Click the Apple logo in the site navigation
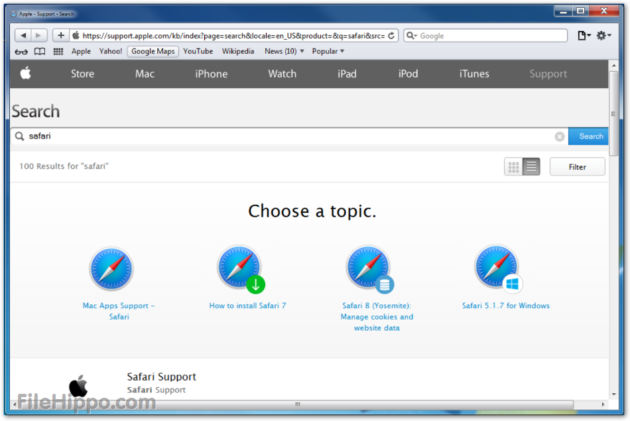The width and height of the screenshot is (630, 421). (26, 74)
